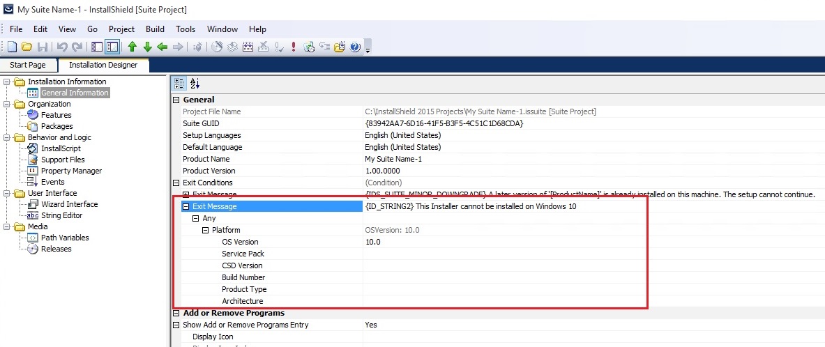Collapse the selected Exit Message row

pyautogui.click(x=186, y=207)
